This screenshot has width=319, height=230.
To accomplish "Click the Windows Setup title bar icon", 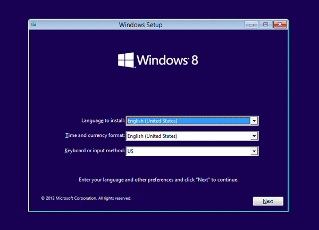I will pyautogui.click(x=33, y=24).
